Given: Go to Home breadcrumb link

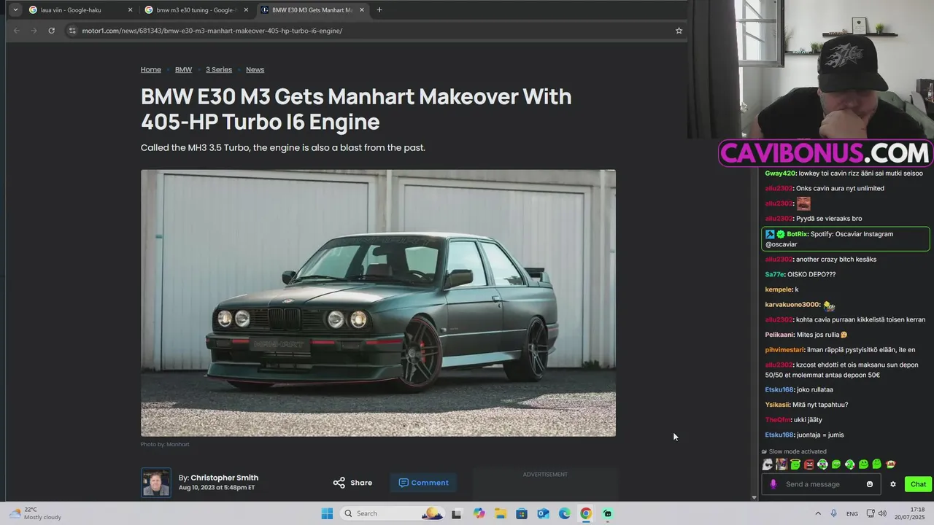Looking at the screenshot, I should 151,69.
